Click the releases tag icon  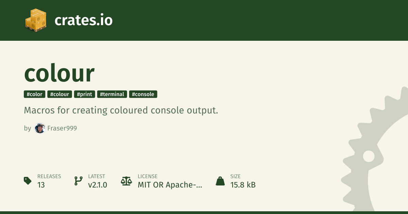(28, 181)
